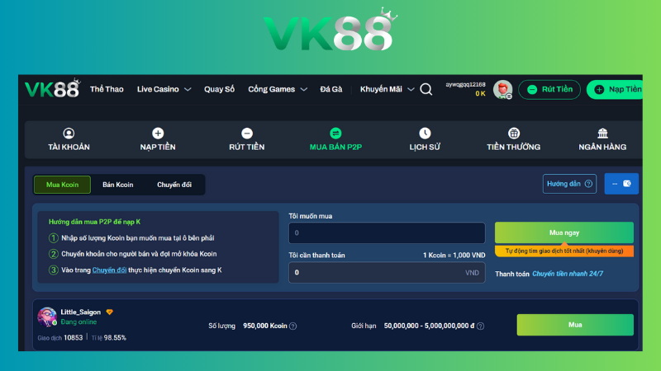Click the 1 Kcoin = 1,000 VND rate

pos(454,256)
